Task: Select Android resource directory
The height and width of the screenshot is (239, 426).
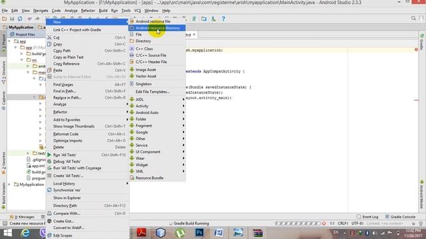Action: point(157,28)
